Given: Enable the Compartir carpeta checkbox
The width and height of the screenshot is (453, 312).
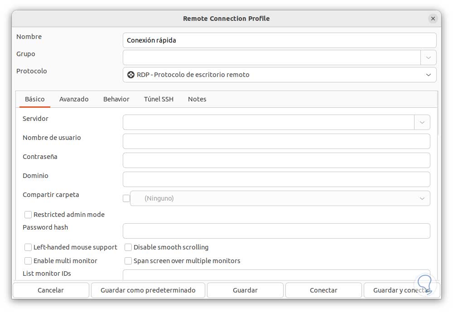Looking at the screenshot, I should 126,198.
